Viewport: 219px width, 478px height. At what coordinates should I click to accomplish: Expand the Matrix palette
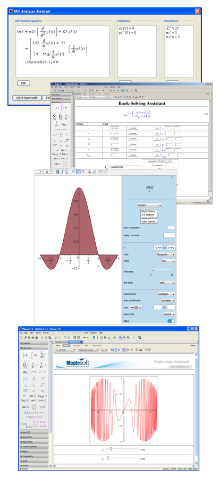point(34,451)
